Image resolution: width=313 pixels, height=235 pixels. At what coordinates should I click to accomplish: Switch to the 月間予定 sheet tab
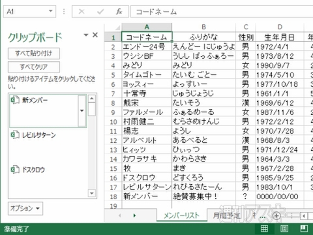click(226, 215)
